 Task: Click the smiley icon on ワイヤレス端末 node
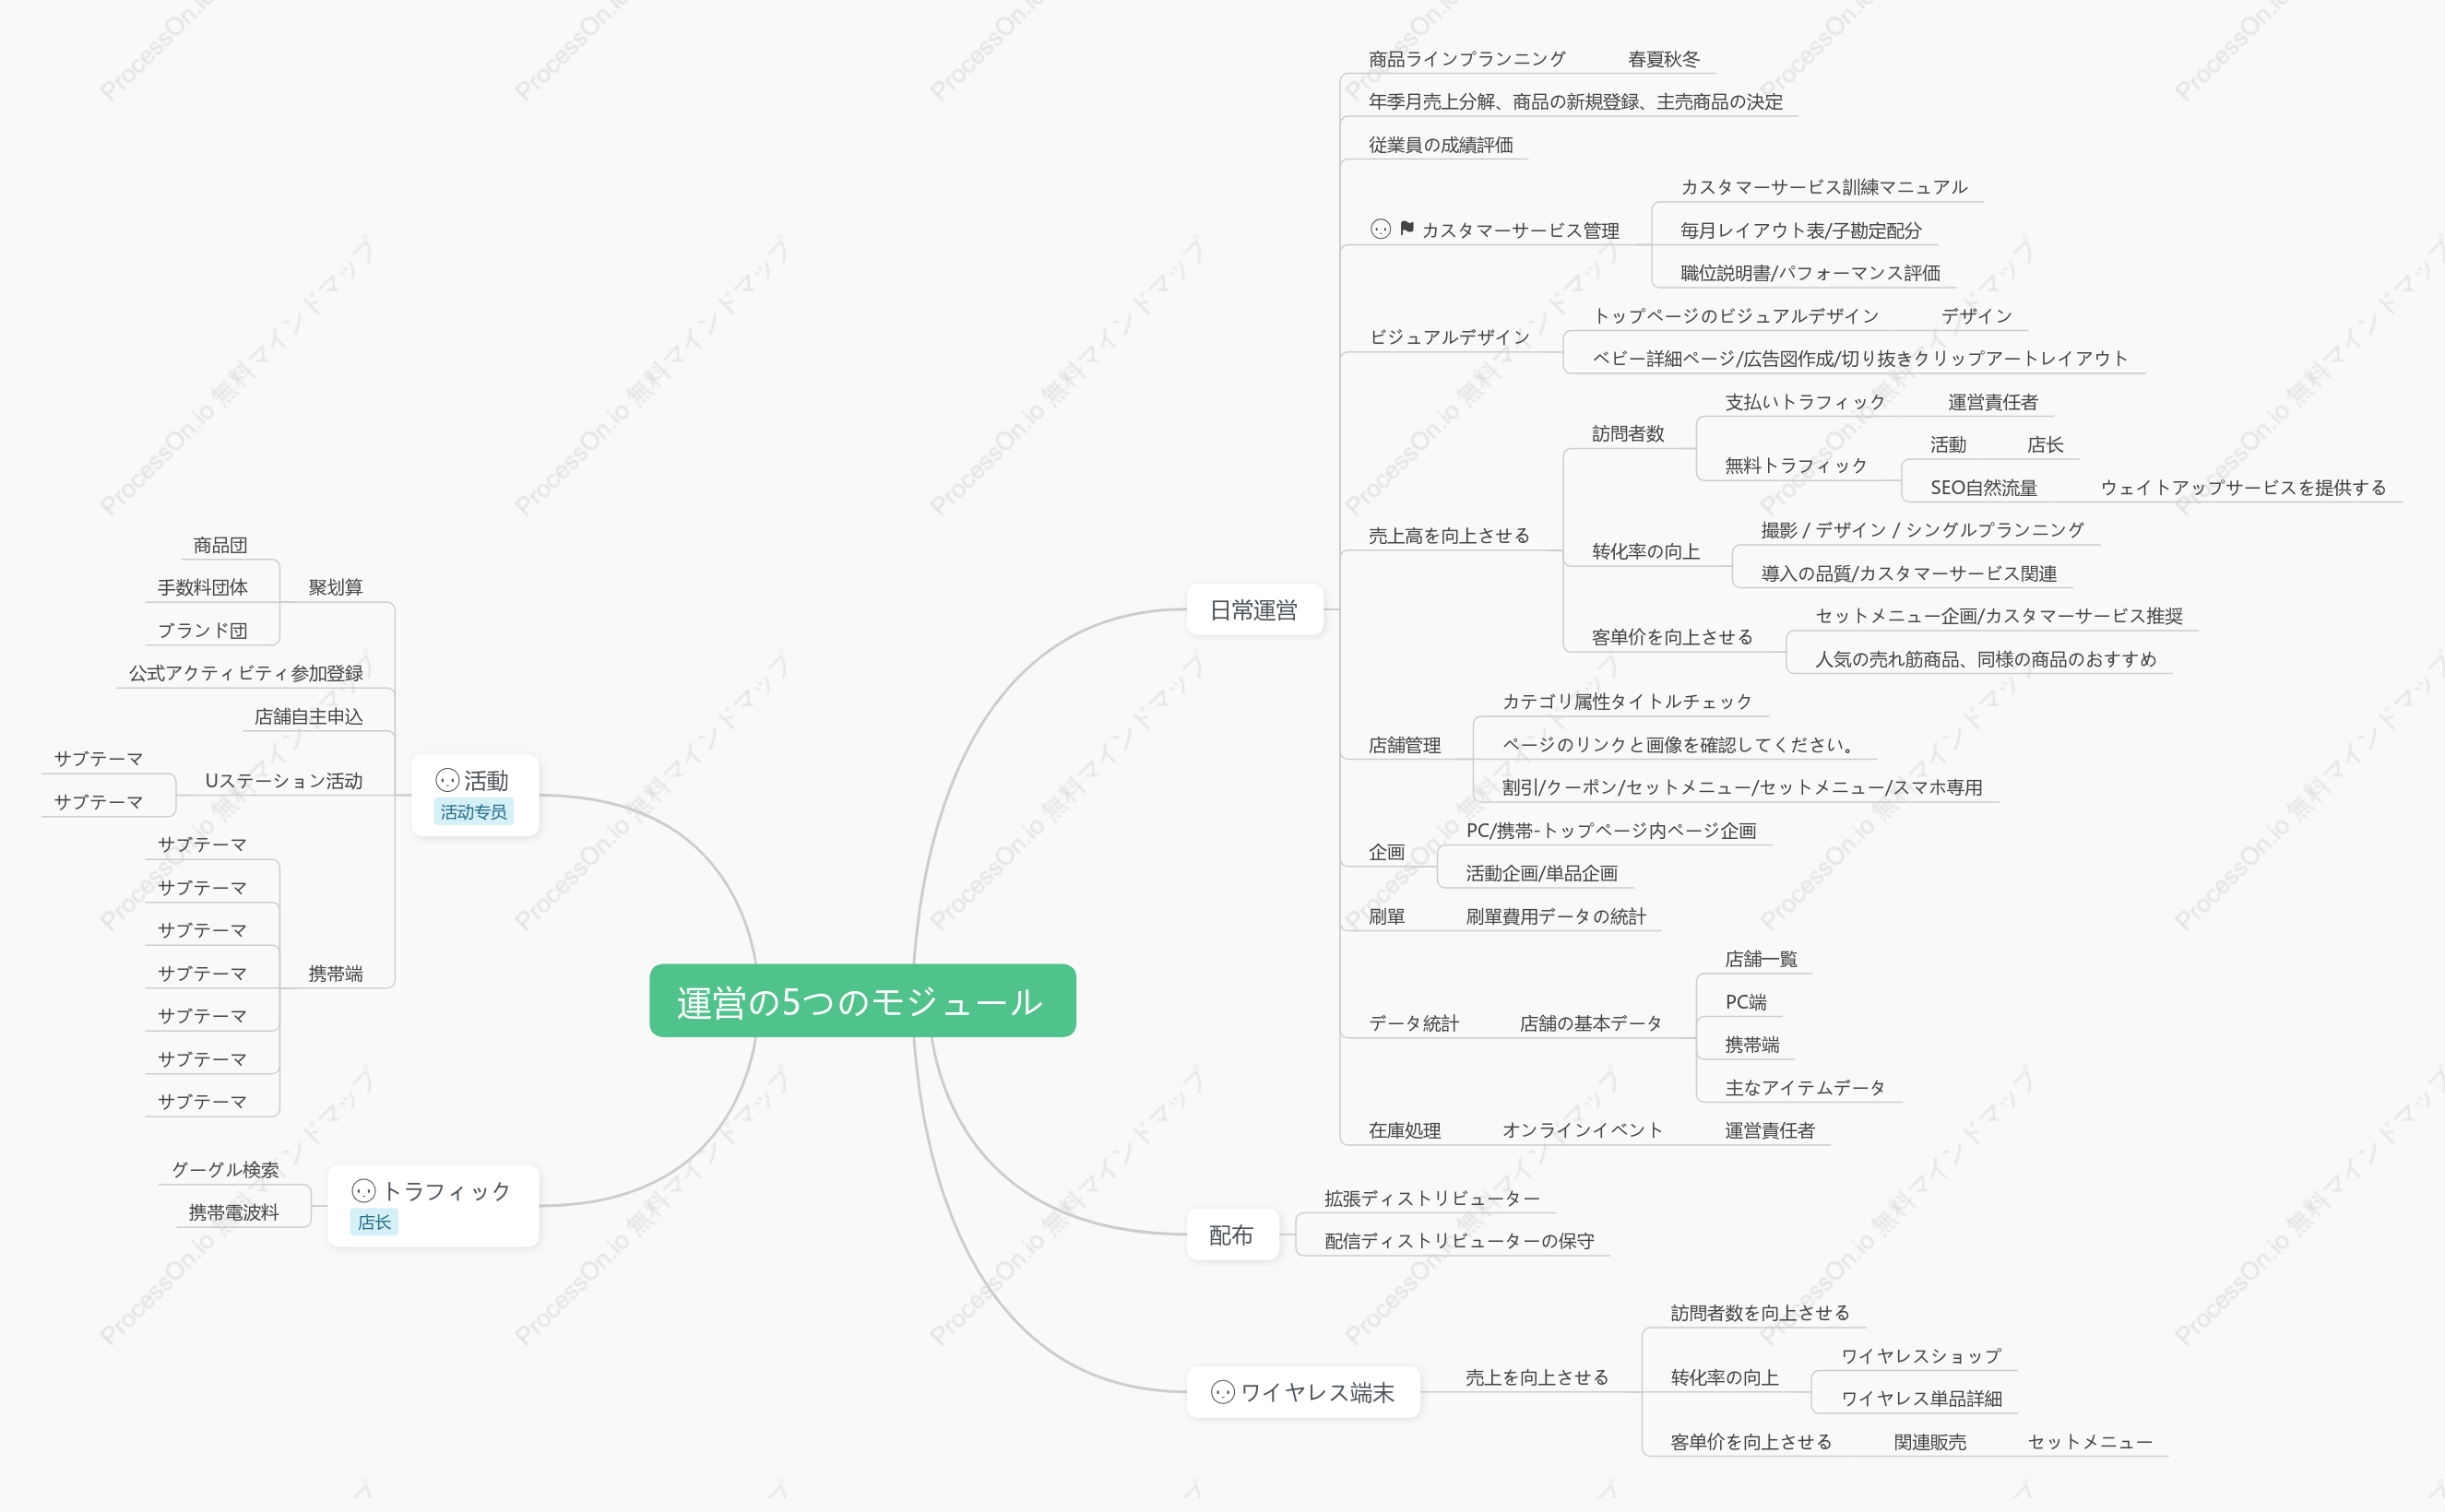click(1223, 1392)
